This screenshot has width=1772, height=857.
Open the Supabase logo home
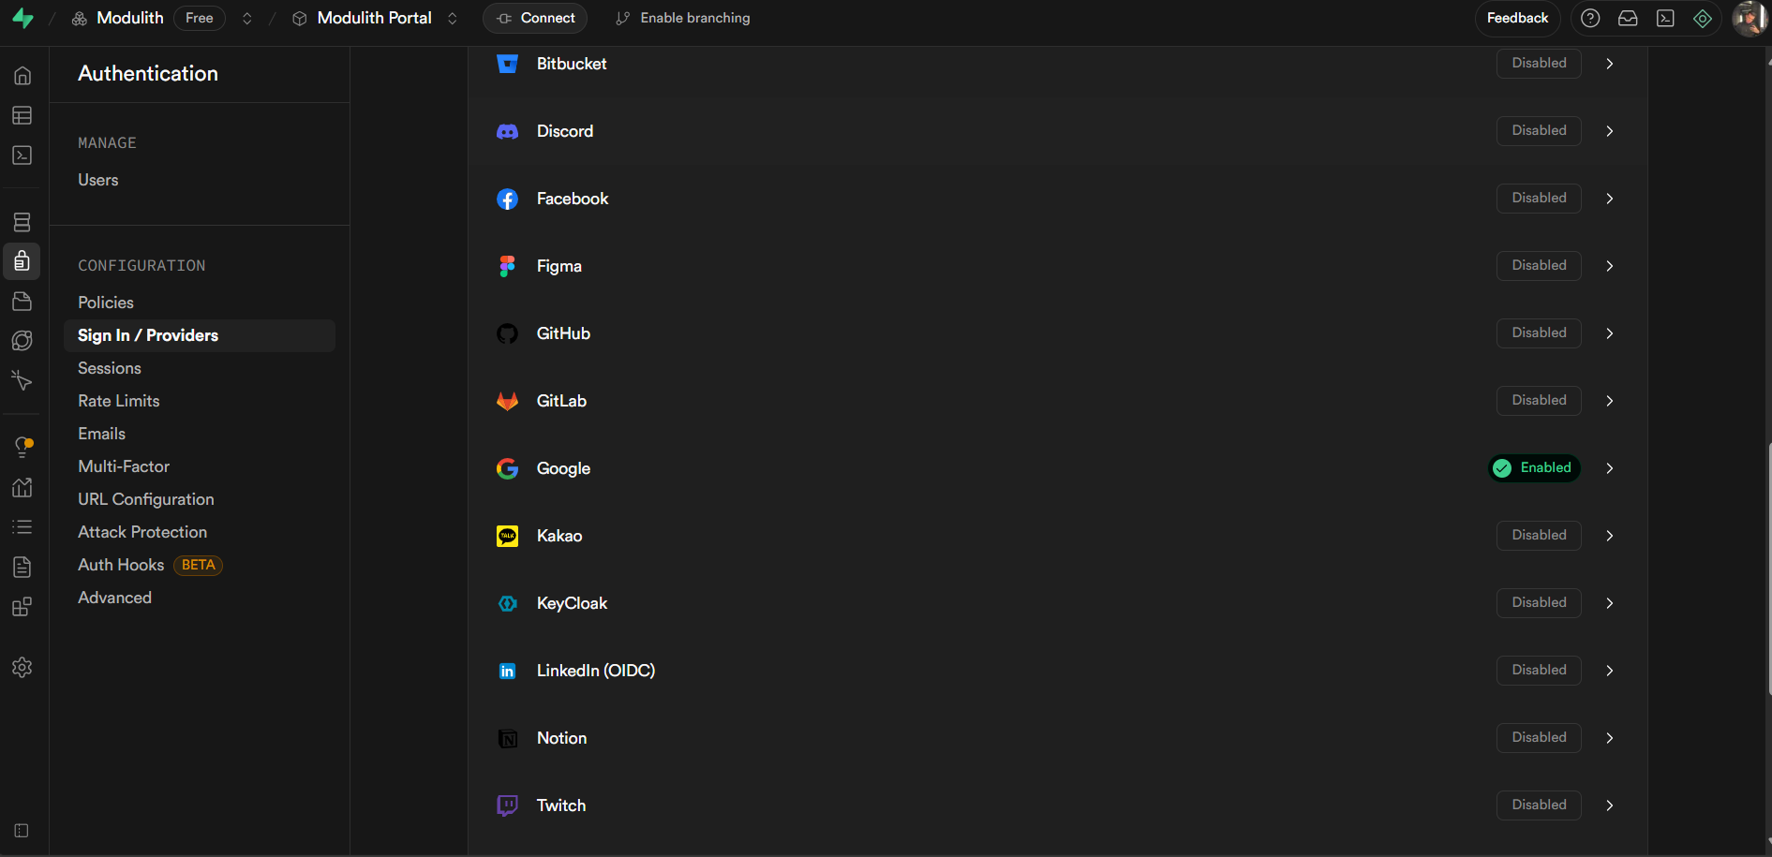tap(22, 19)
